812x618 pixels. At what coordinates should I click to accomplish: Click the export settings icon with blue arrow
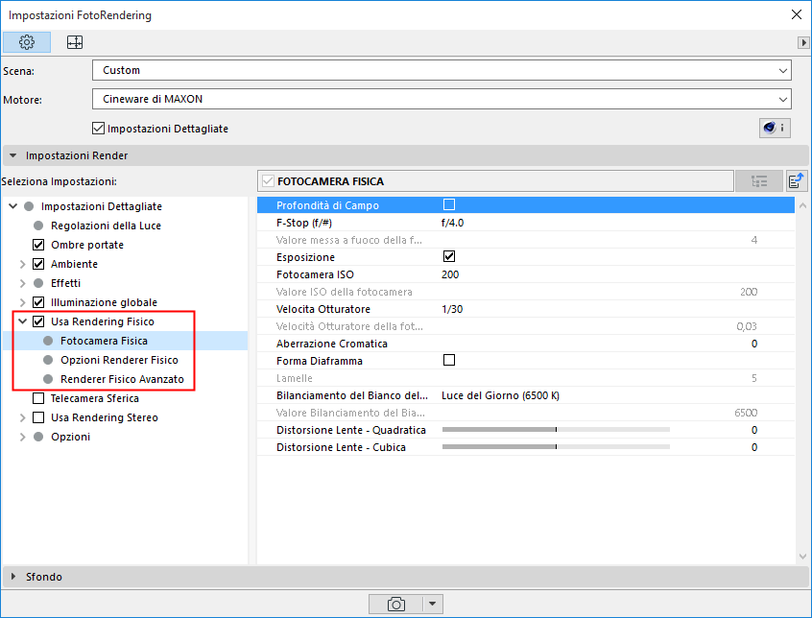tap(797, 181)
